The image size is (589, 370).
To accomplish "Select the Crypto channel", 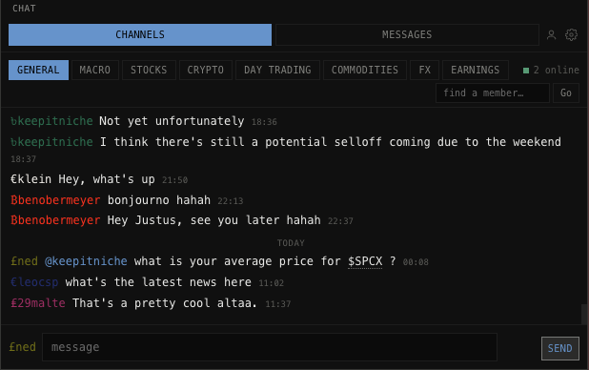I will pyautogui.click(x=206, y=70).
